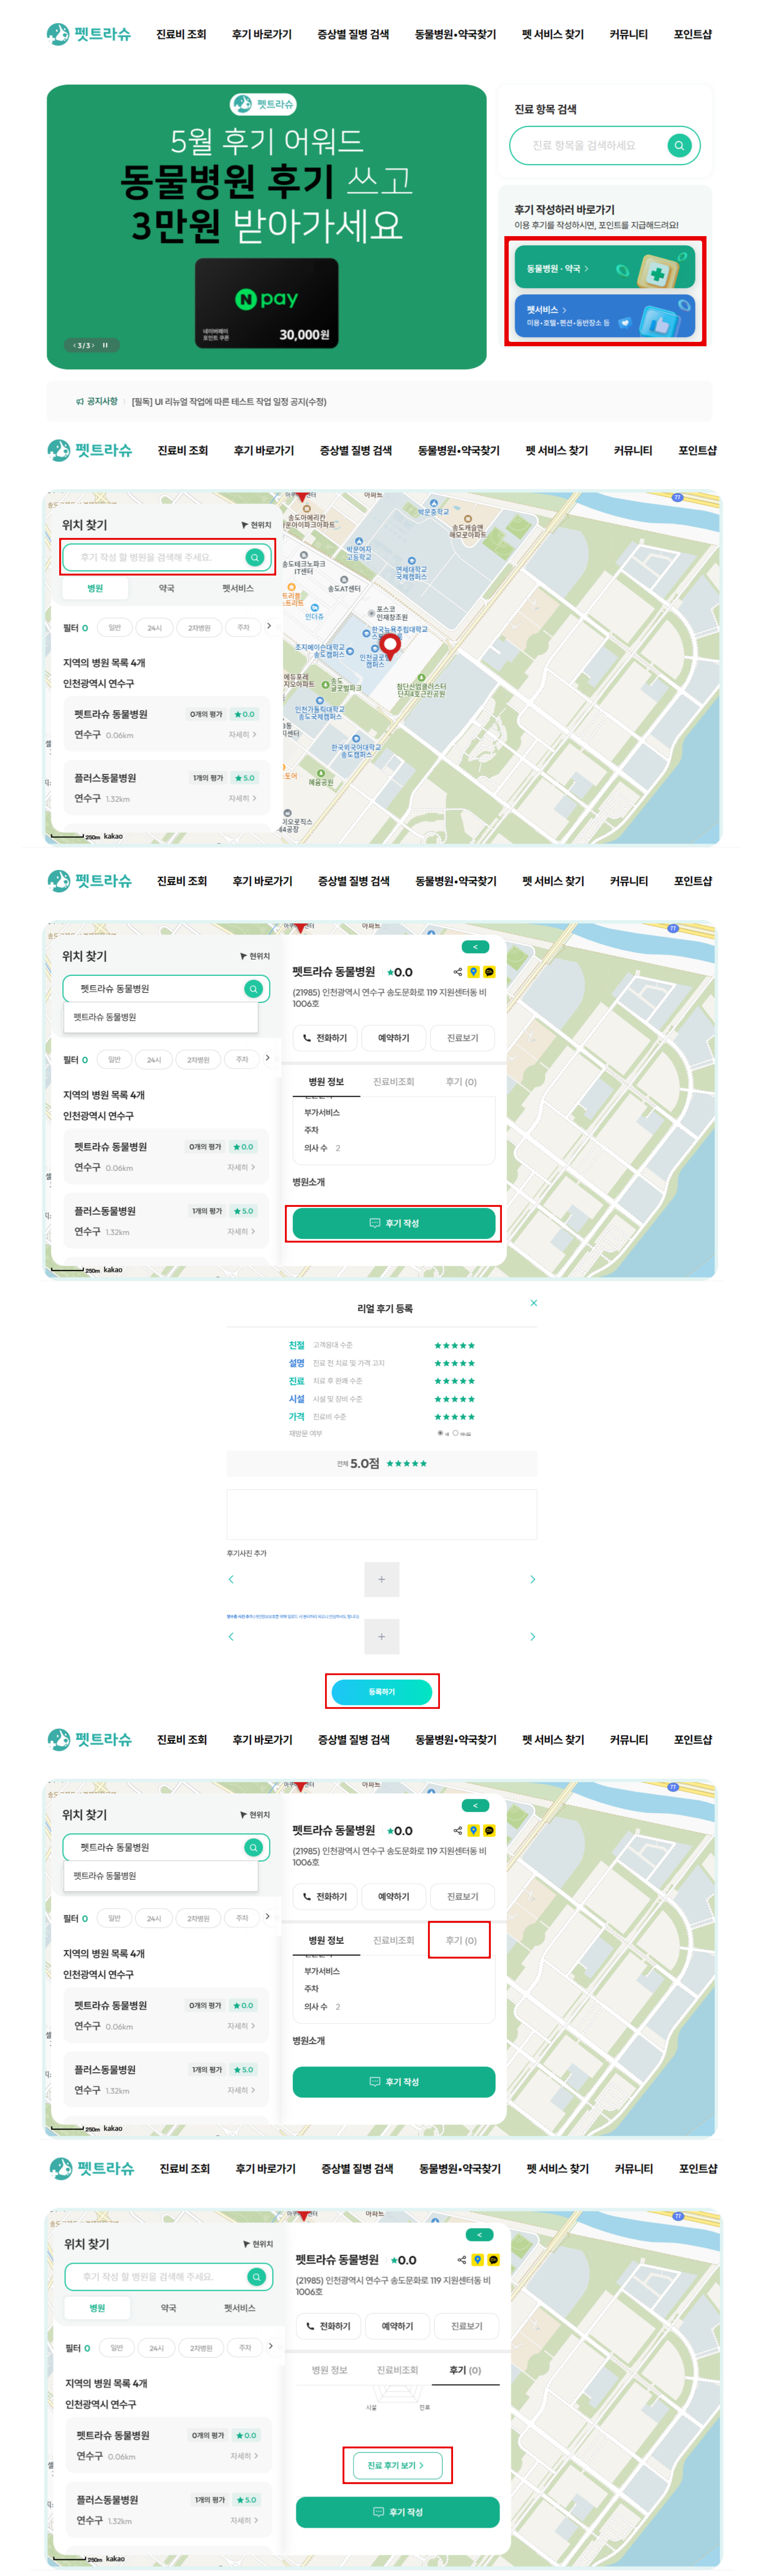The image size is (763, 2576).
Task: Open 펫서비스 review shortcut card
Action: (605, 316)
